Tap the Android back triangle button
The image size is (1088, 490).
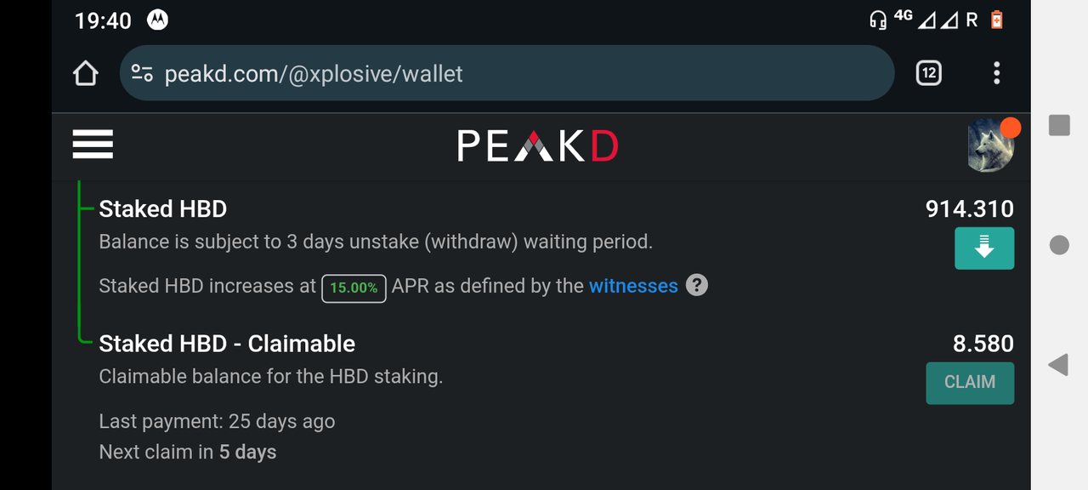(1058, 366)
